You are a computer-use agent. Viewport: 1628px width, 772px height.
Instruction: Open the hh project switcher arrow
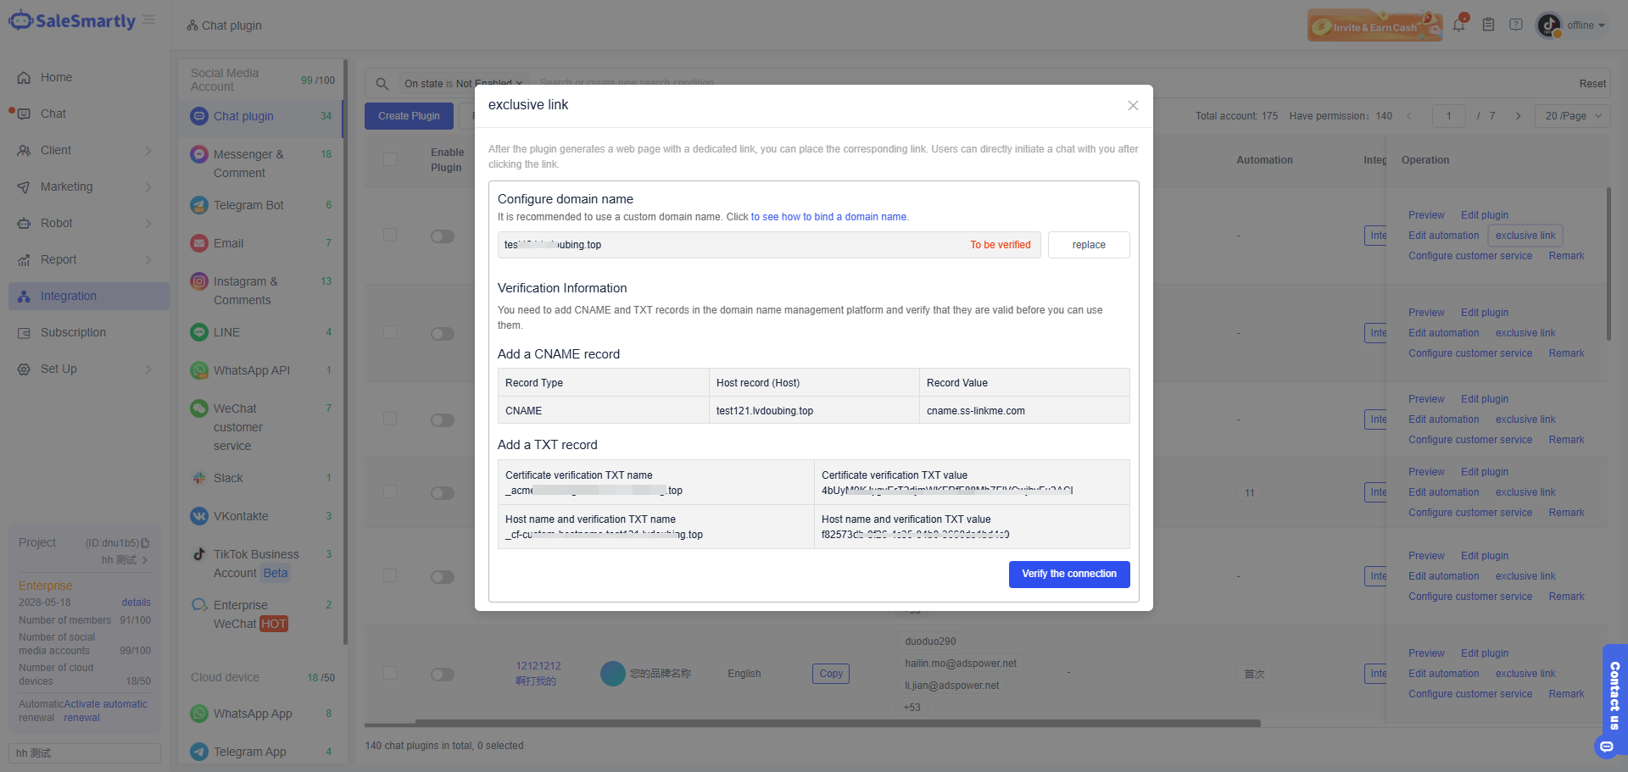point(145,560)
